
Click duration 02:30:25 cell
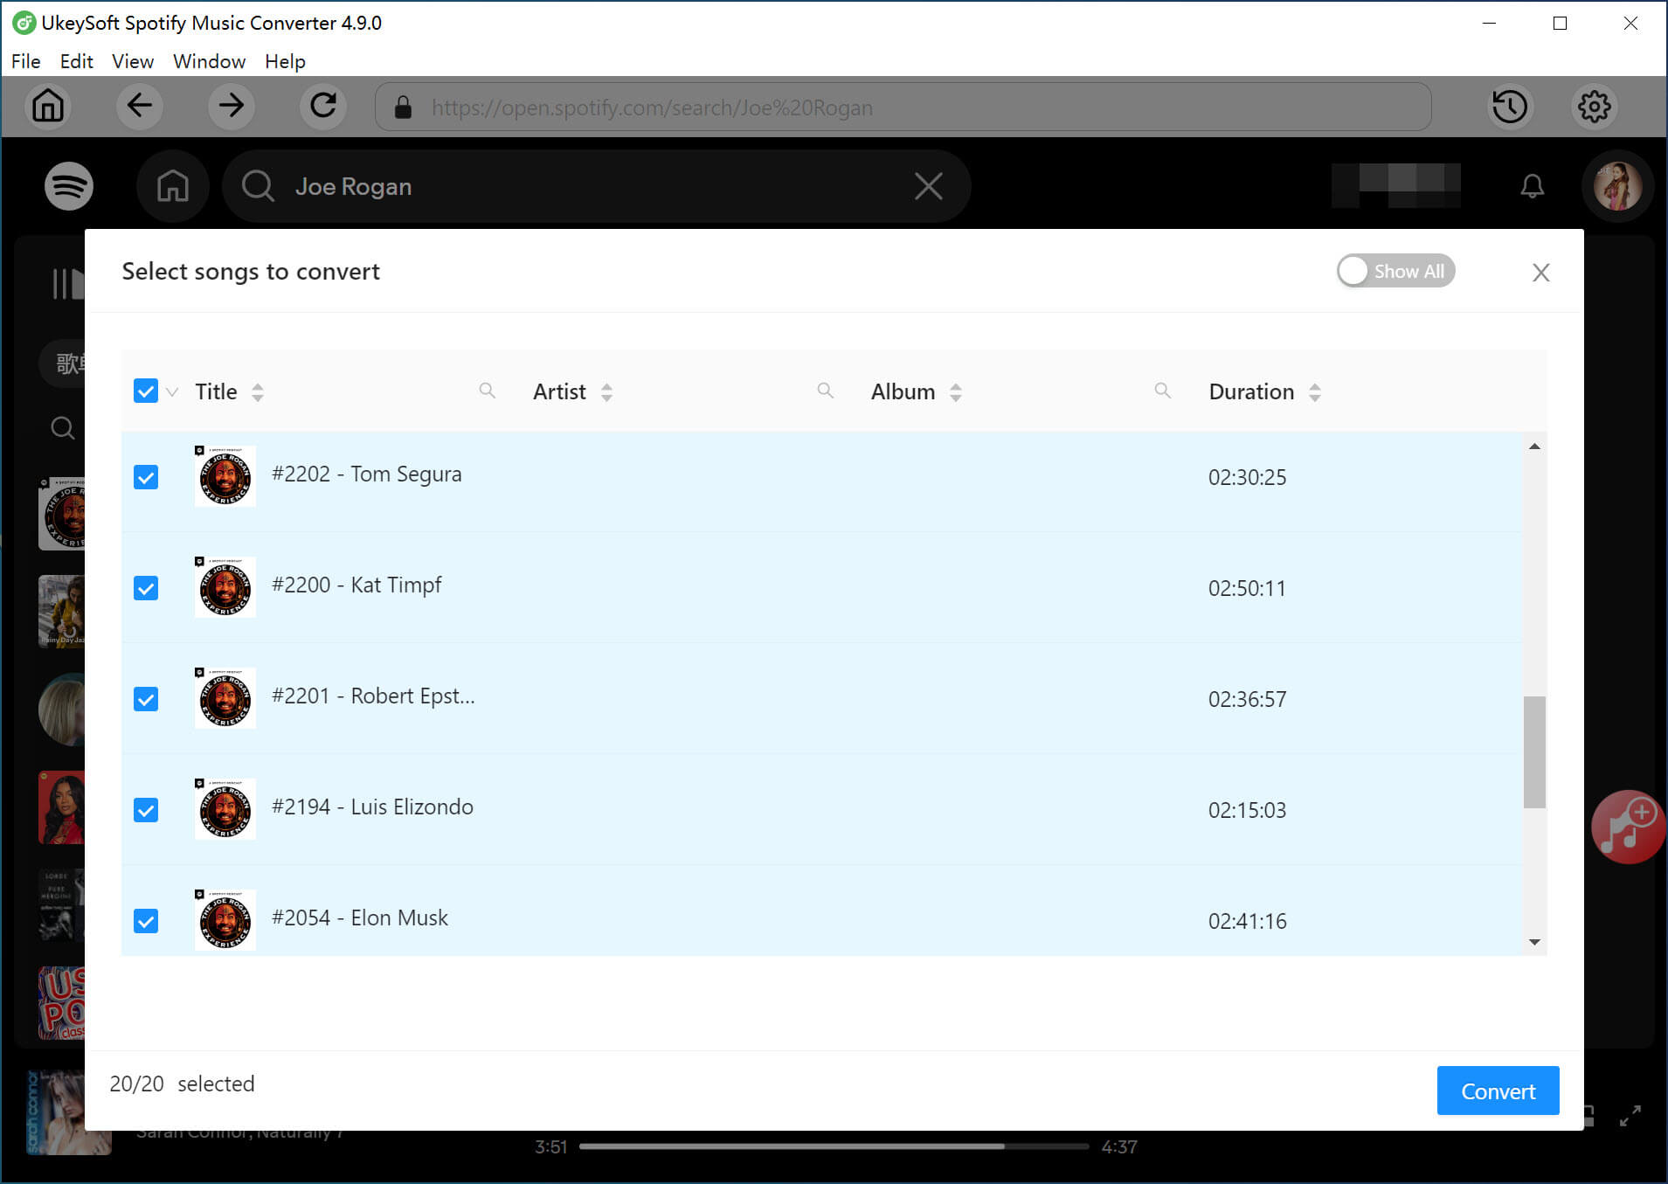[x=1247, y=477]
